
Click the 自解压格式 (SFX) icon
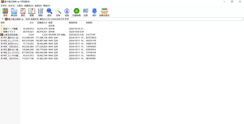coord(104,12)
